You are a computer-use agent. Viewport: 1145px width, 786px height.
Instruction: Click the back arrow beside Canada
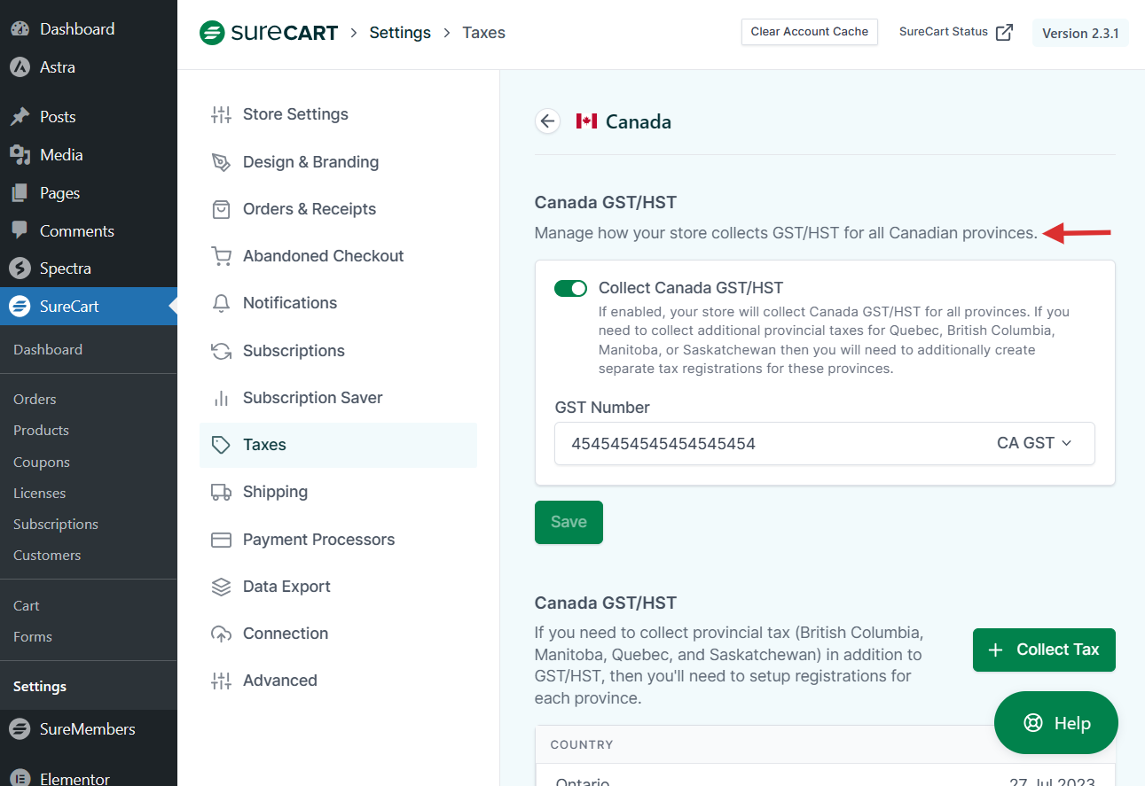[x=548, y=121]
